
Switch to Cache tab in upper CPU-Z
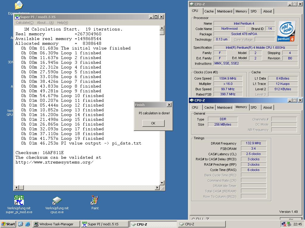[209, 11]
